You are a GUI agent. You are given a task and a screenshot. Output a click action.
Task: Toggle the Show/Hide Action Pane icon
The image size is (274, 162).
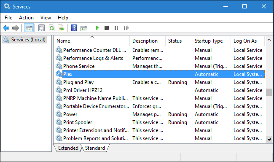(84, 28)
